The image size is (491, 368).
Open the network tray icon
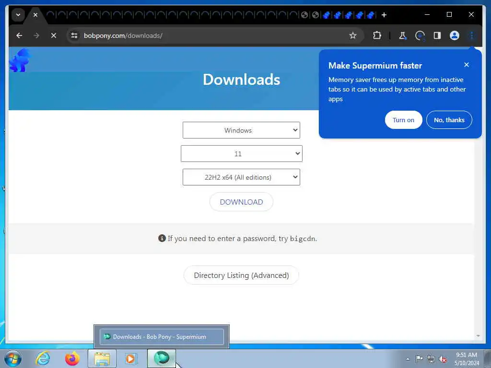(x=431, y=359)
